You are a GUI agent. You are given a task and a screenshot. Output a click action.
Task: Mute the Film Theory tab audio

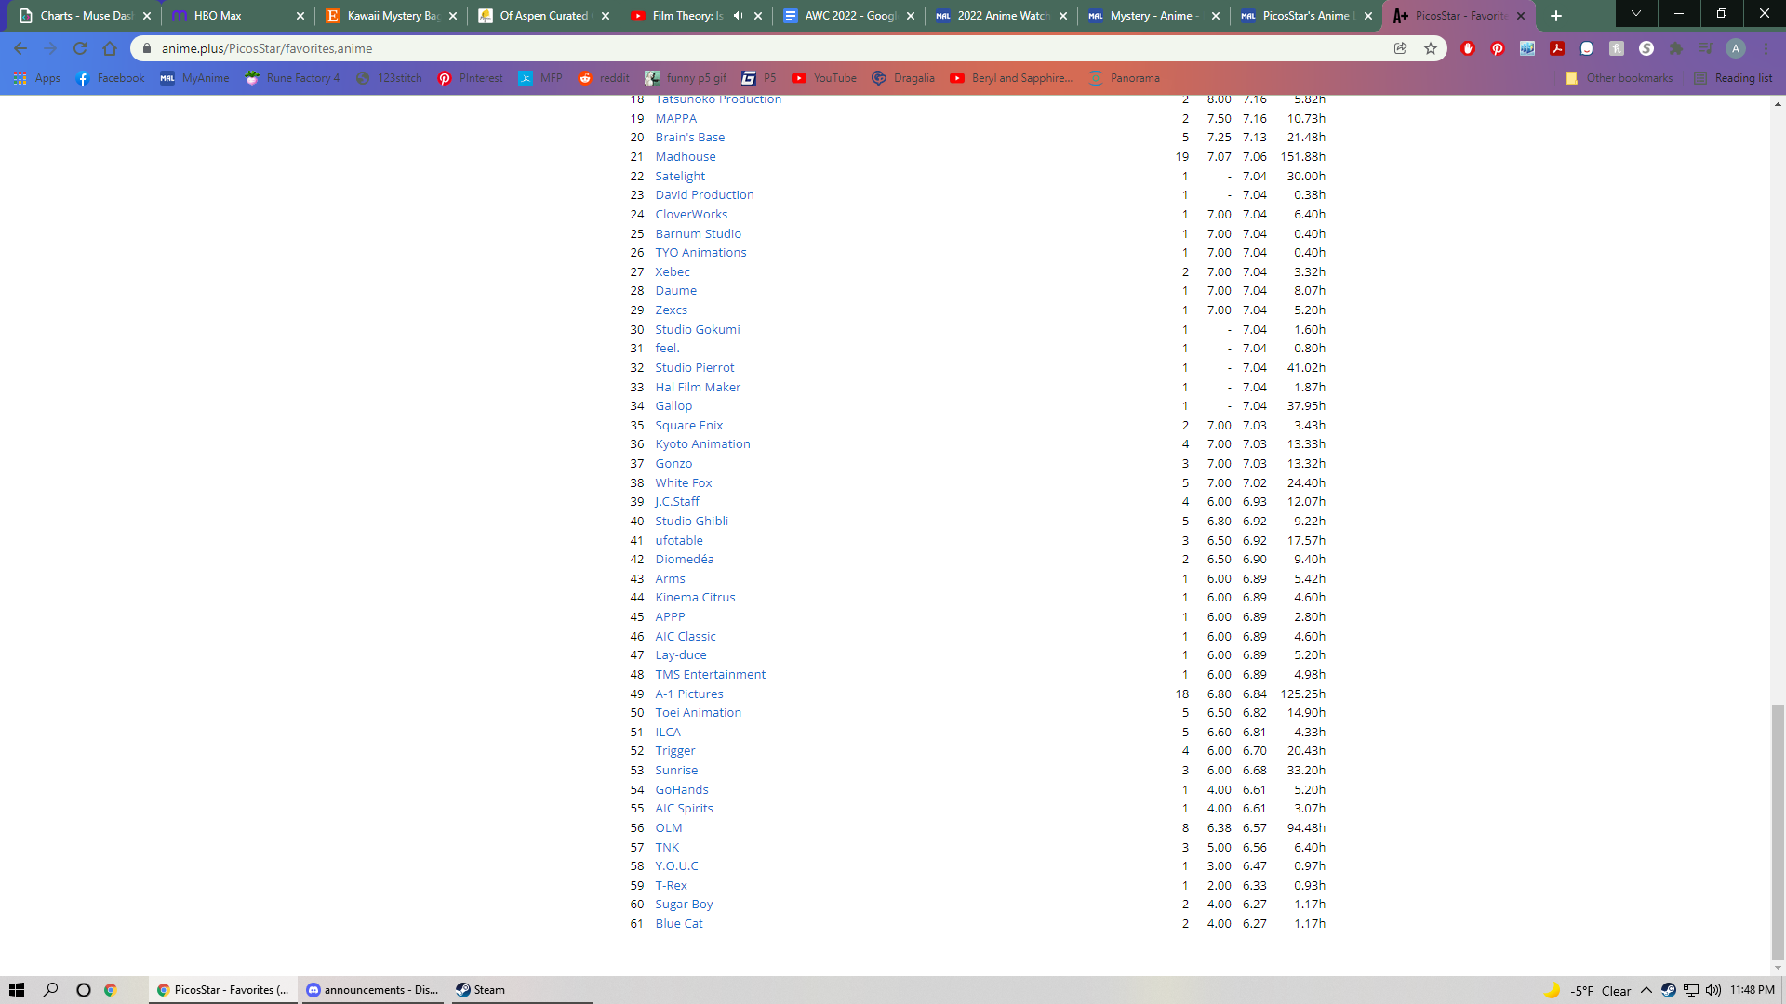pos(739,16)
